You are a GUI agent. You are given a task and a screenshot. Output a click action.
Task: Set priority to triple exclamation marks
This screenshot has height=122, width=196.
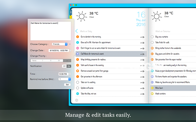(x=59, y=61)
